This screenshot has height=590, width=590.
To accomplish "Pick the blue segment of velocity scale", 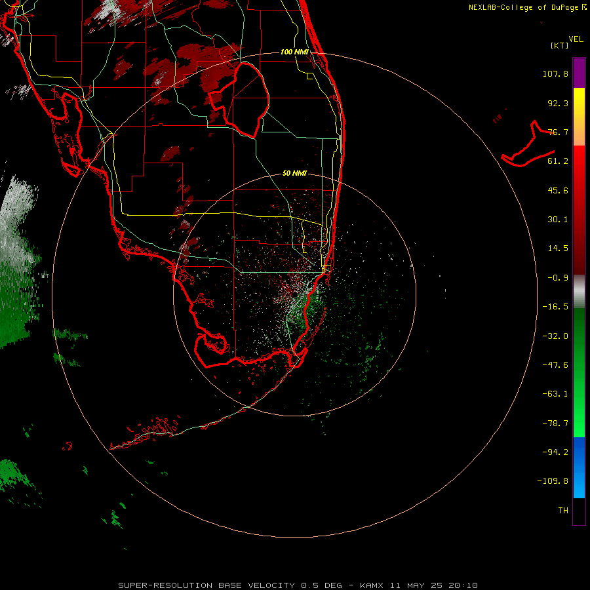I will [579, 467].
